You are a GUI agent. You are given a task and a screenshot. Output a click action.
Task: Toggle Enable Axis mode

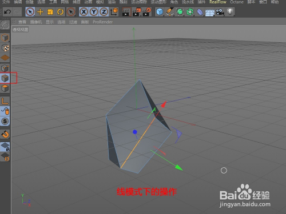(x=5, y=101)
